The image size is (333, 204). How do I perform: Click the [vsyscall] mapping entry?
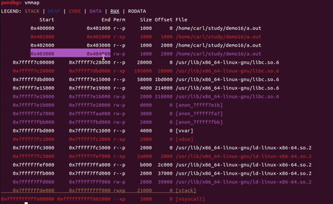tap(190, 199)
